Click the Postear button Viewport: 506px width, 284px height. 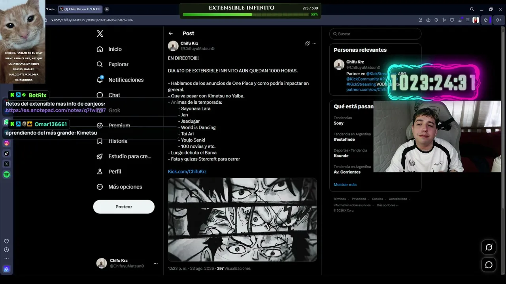[x=124, y=207]
